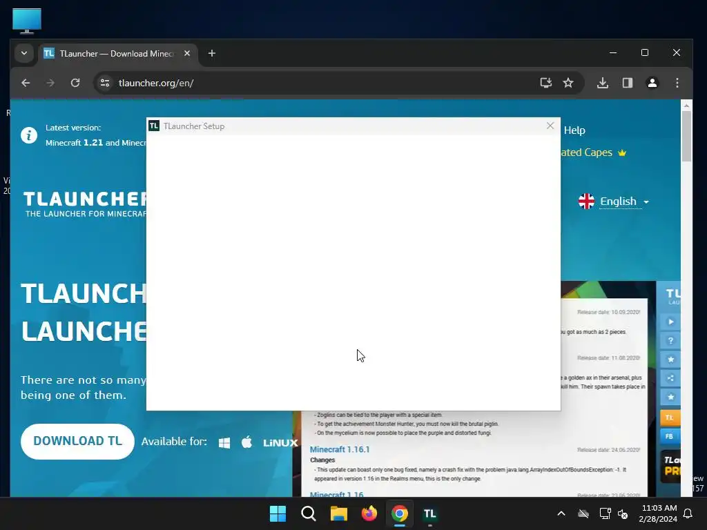Open Chrome three-dot menu
707x530 pixels.
tap(677, 83)
